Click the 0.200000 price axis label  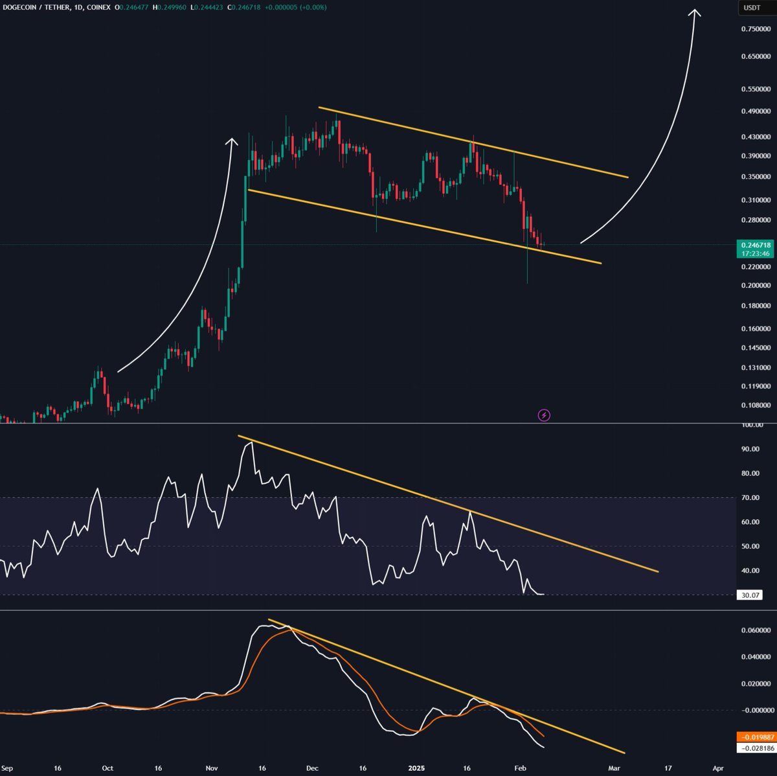coord(756,286)
